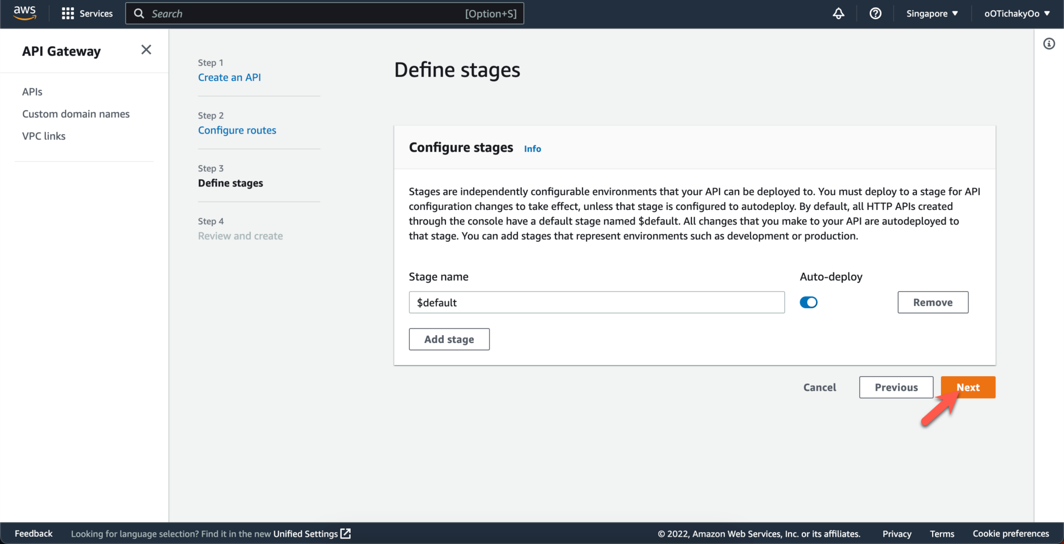The image size is (1064, 544).
Task: Open the oOTichakyOo account menu
Action: (x=1017, y=14)
